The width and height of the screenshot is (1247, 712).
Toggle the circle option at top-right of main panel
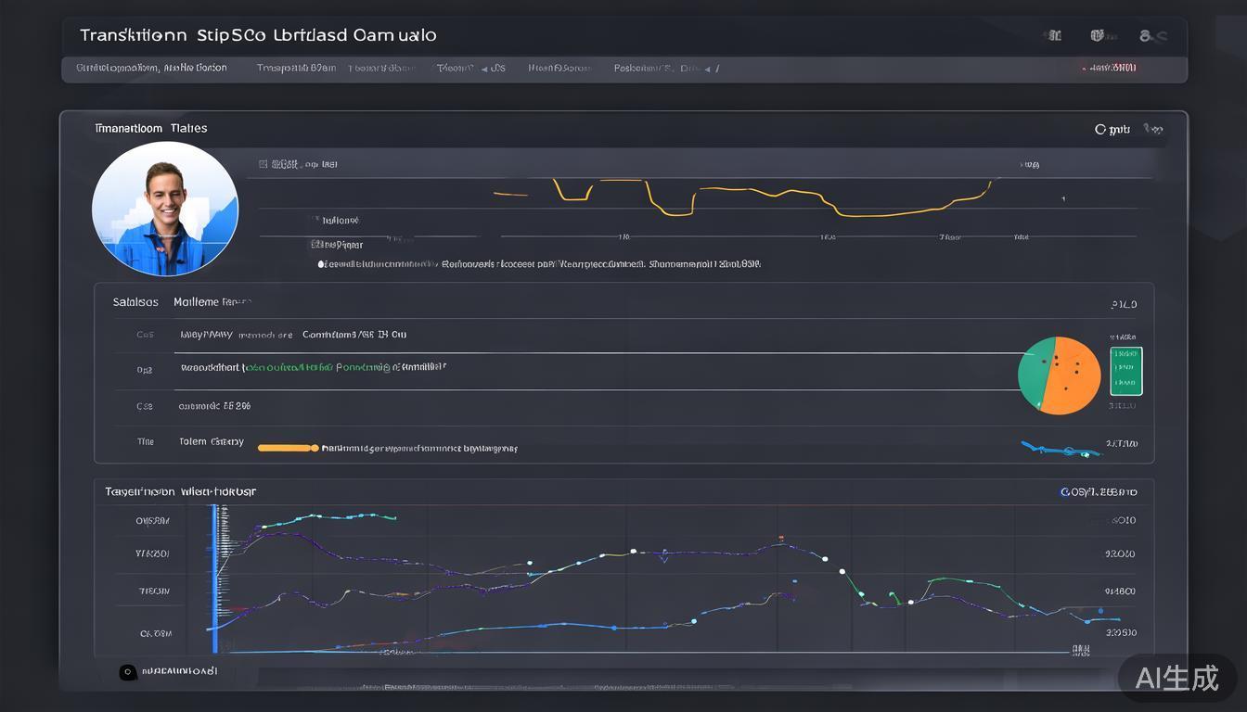point(1101,130)
